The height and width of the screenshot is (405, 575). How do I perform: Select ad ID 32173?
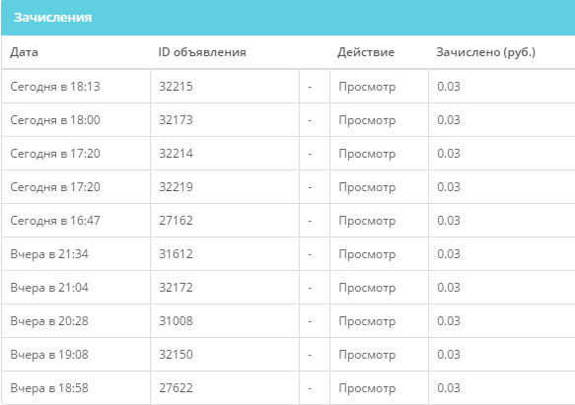(176, 120)
